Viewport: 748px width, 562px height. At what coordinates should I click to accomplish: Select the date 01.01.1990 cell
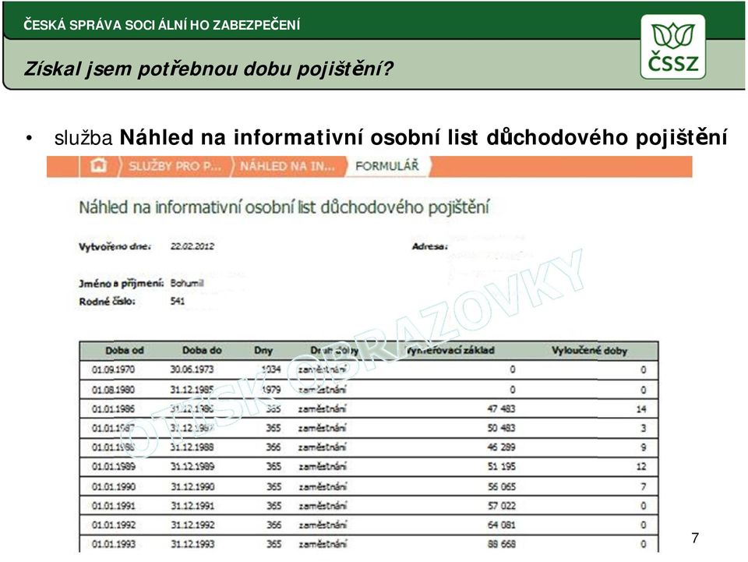point(114,486)
